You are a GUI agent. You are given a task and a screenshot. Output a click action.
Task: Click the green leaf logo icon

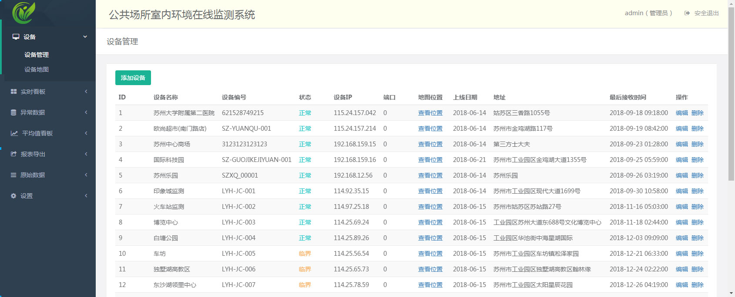click(x=23, y=12)
